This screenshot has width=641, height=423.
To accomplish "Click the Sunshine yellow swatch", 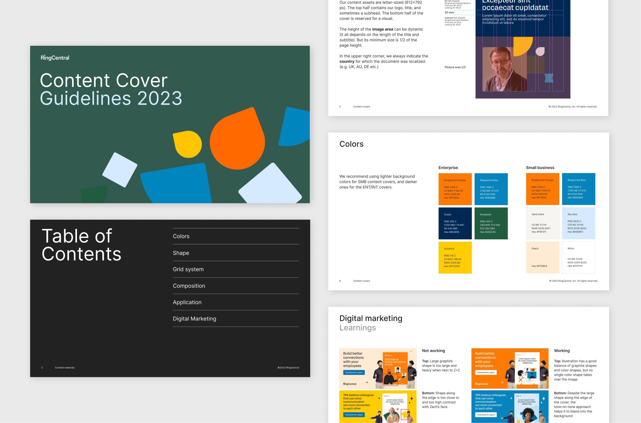I will 455,258.
